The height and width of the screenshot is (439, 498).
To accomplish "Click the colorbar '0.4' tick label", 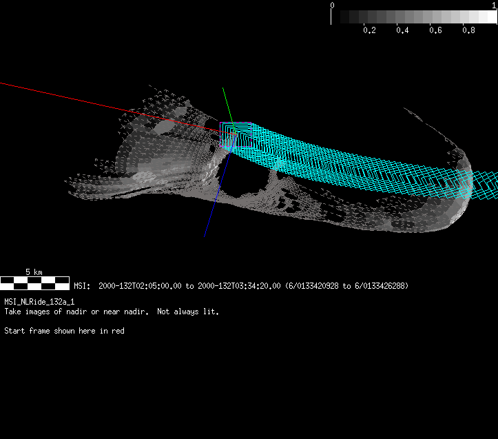I will [x=402, y=30].
